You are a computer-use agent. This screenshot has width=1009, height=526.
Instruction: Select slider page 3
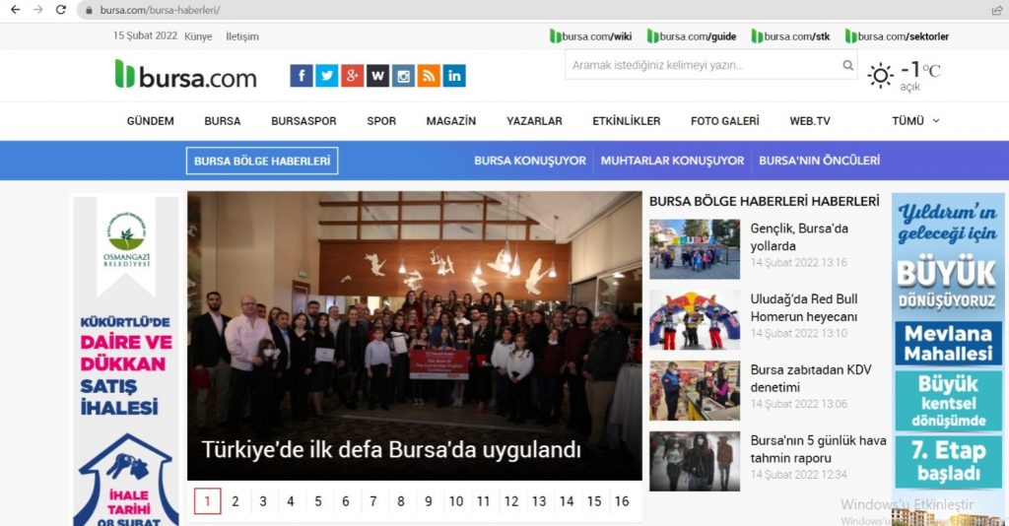click(x=263, y=501)
